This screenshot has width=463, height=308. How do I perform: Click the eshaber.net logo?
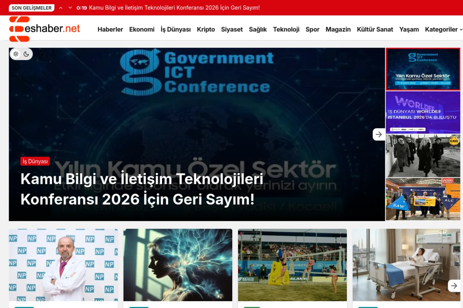point(44,29)
